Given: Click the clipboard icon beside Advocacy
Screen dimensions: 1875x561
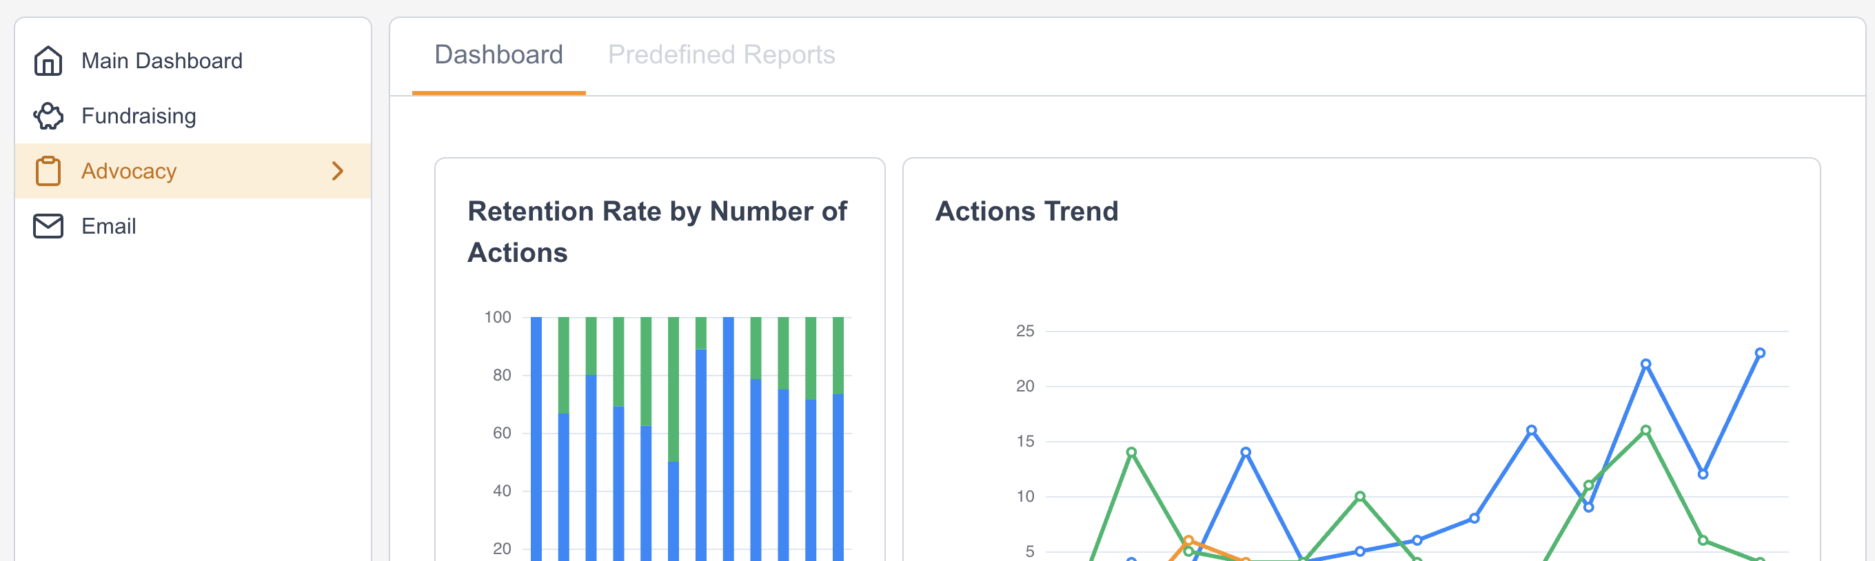Looking at the screenshot, I should 48,171.
